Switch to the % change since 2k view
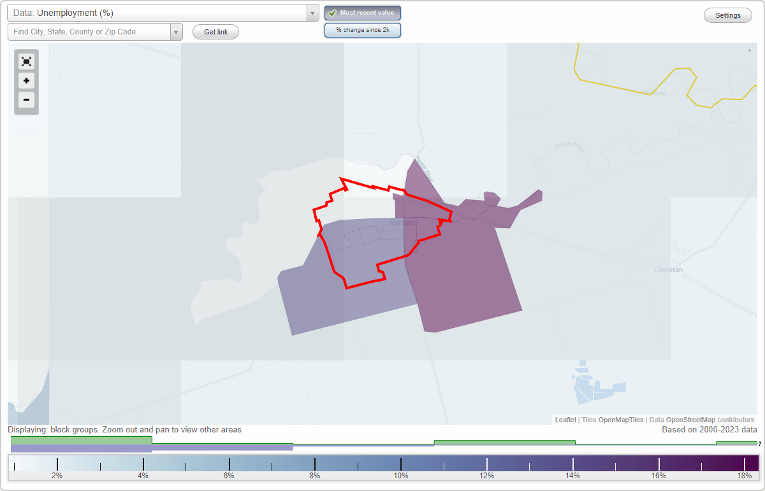This screenshot has width=765, height=491. (362, 29)
